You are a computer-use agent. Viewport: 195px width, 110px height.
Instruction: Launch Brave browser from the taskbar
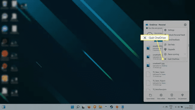click(94, 107)
